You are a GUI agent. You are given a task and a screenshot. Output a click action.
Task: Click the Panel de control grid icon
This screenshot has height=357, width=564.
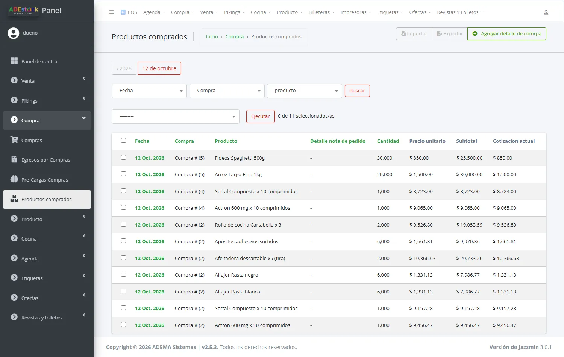[x=14, y=61]
